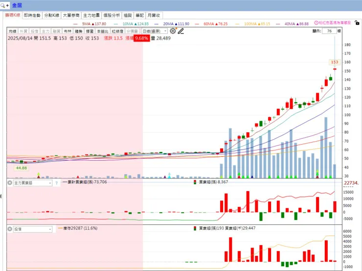Open chart settings gear icon
Screen dimensions: 362x271
tap(173, 31)
